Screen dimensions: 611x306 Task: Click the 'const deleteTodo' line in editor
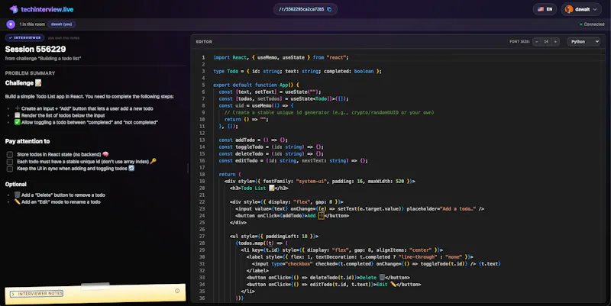271,154
